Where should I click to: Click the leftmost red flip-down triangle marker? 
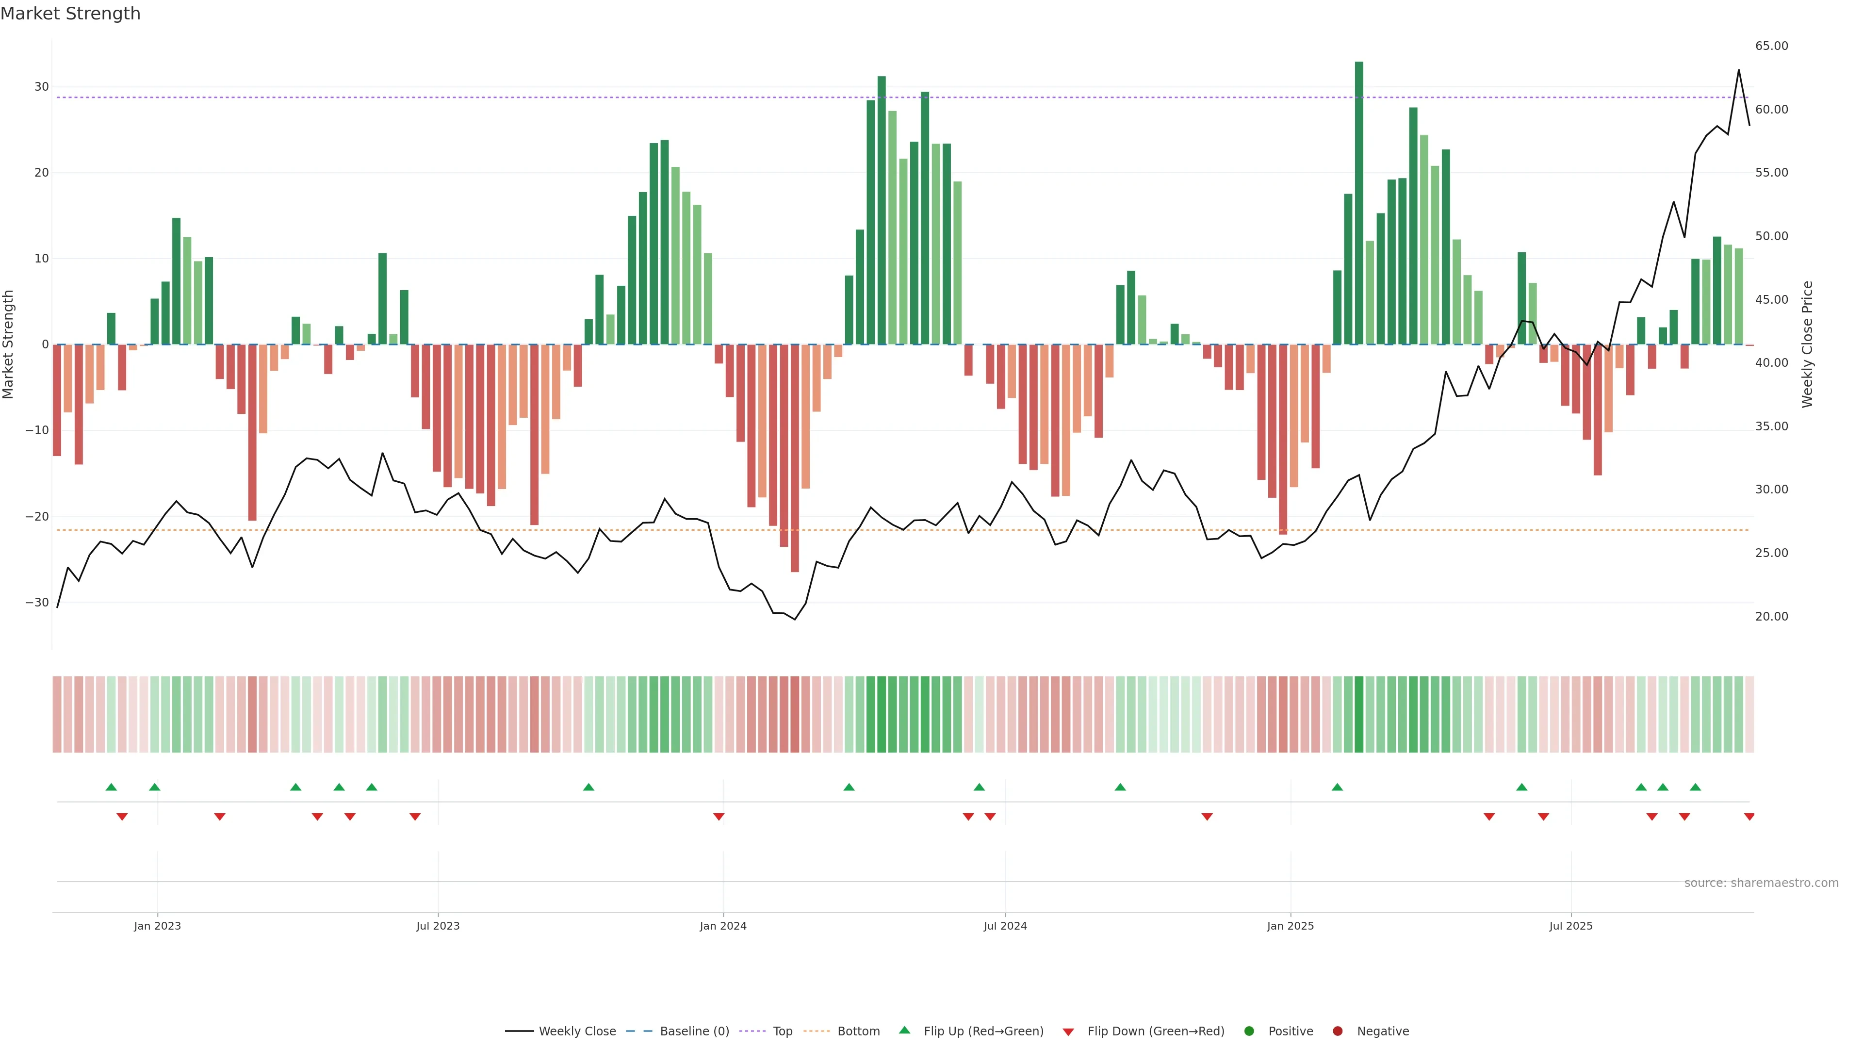(121, 817)
